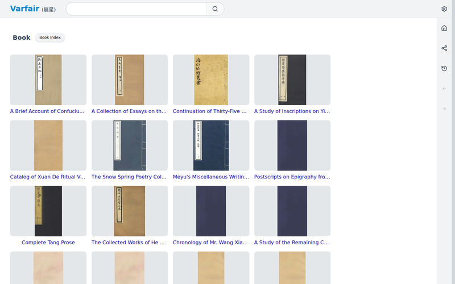455x284 pixels.
Task: Click A Study of Inscriptions cover
Action: (292, 80)
